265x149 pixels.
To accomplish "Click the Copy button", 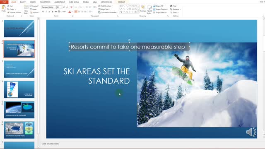I will [12, 9].
